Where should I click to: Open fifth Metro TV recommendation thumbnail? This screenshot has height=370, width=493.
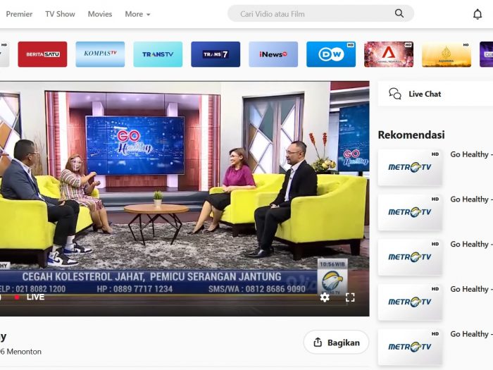tap(410, 347)
